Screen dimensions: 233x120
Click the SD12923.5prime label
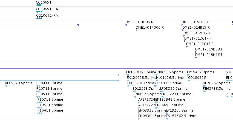point(146,89)
